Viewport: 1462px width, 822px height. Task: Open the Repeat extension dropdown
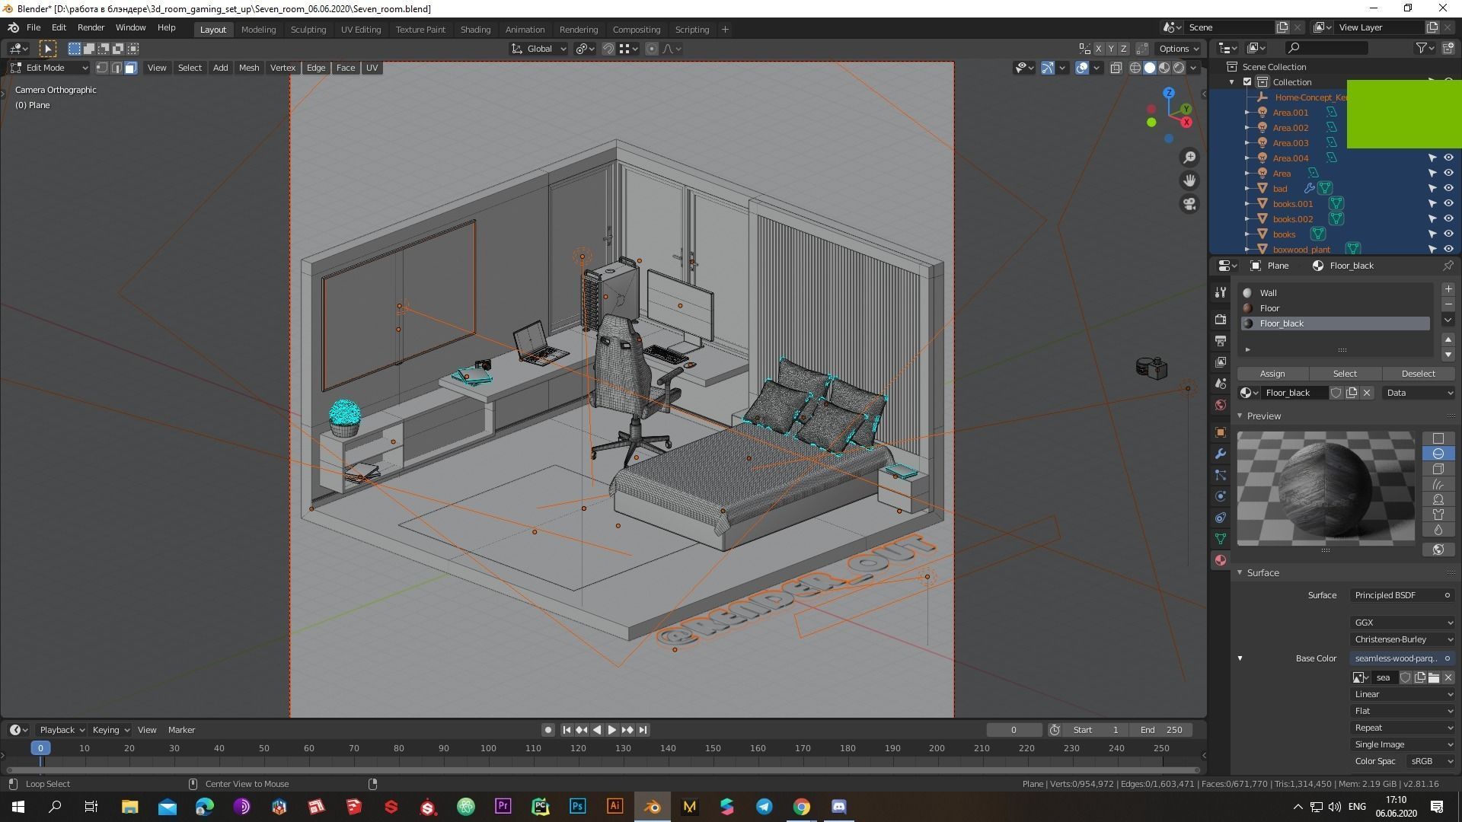click(1403, 728)
